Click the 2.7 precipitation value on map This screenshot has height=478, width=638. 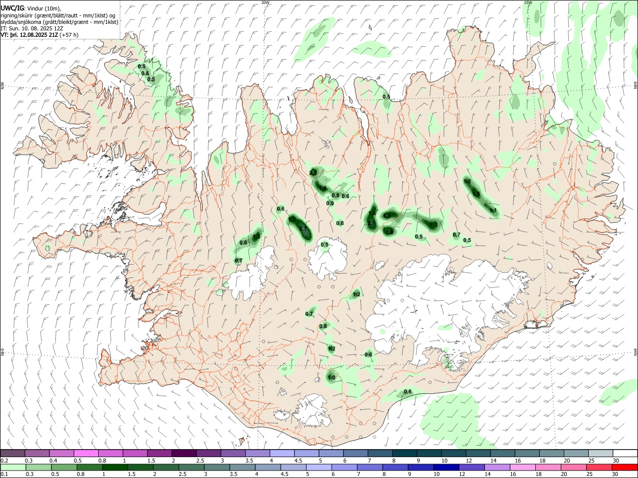click(x=303, y=229)
